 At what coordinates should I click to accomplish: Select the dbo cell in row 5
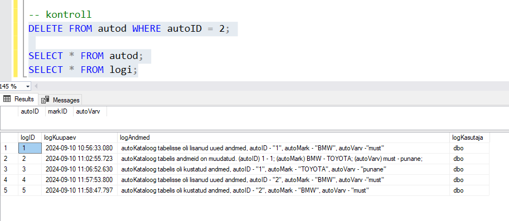469,190
